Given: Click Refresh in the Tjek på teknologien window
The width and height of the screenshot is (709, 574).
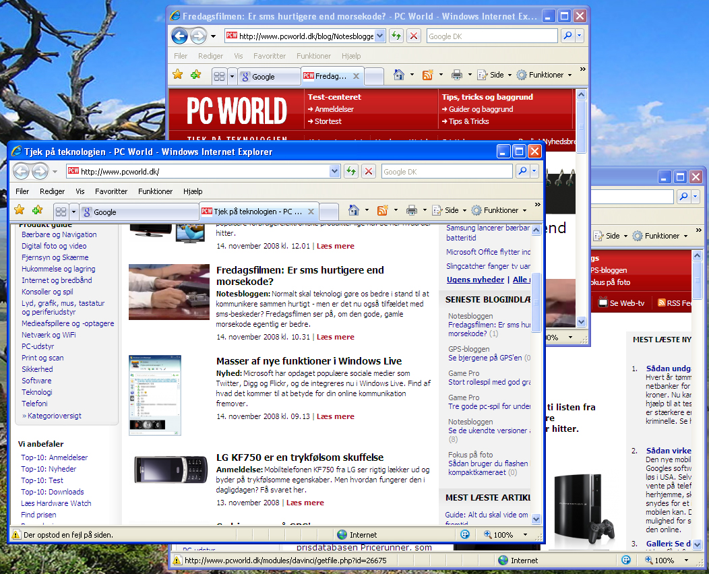Looking at the screenshot, I should click(350, 172).
